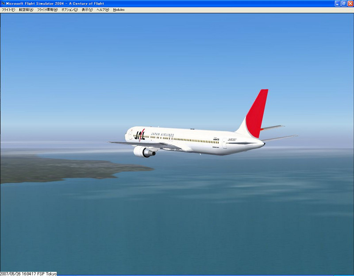
Task: Open the フライト(F) menu
Action: [x=8, y=10]
